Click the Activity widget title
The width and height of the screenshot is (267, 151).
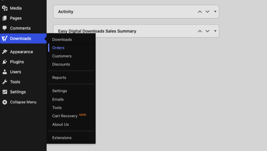click(66, 12)
